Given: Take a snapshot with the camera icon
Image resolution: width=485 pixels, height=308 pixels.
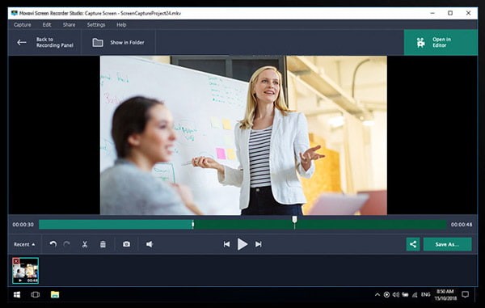Looking at the screenshot, I should [x=126, y=244].
